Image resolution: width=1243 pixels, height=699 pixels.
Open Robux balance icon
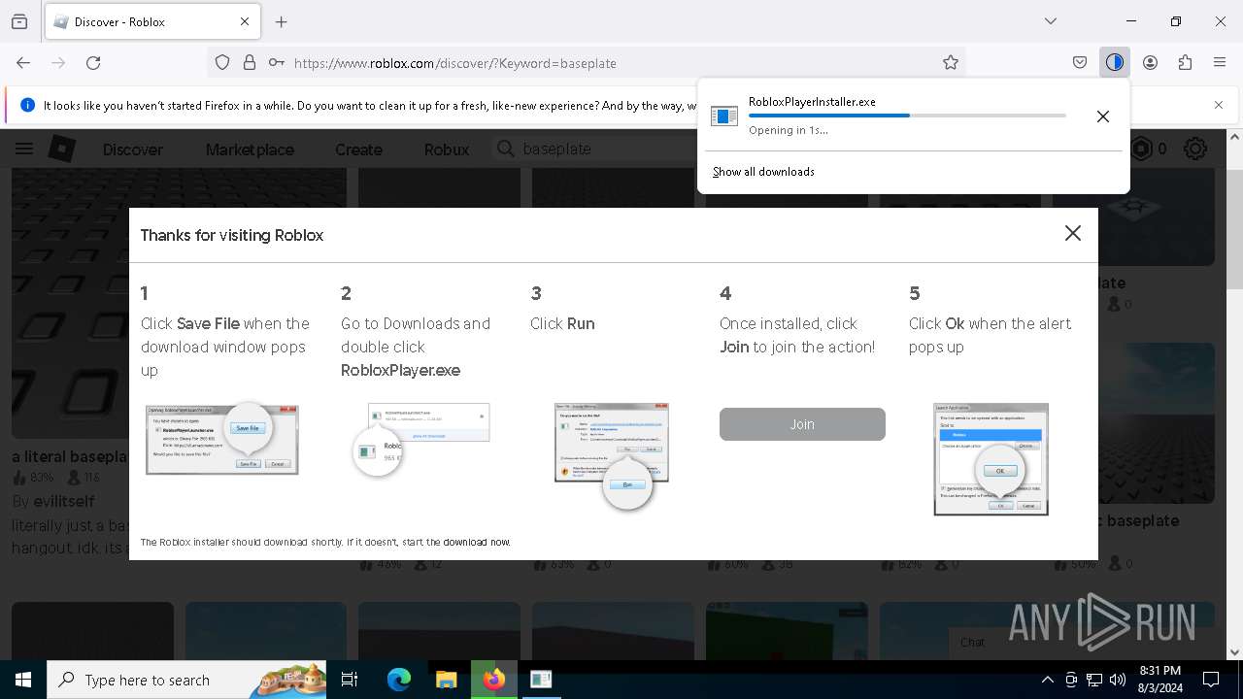pyautogui.click(x=1142, y=149)
